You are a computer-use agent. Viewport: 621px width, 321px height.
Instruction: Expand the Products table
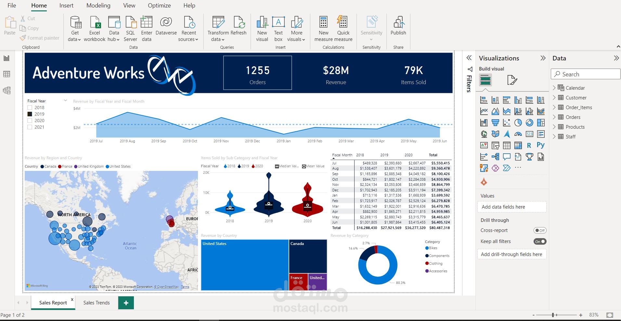click(554, 127)
